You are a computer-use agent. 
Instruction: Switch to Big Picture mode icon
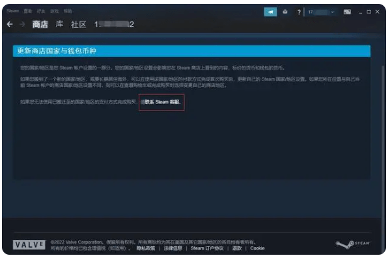pos(347,12)
